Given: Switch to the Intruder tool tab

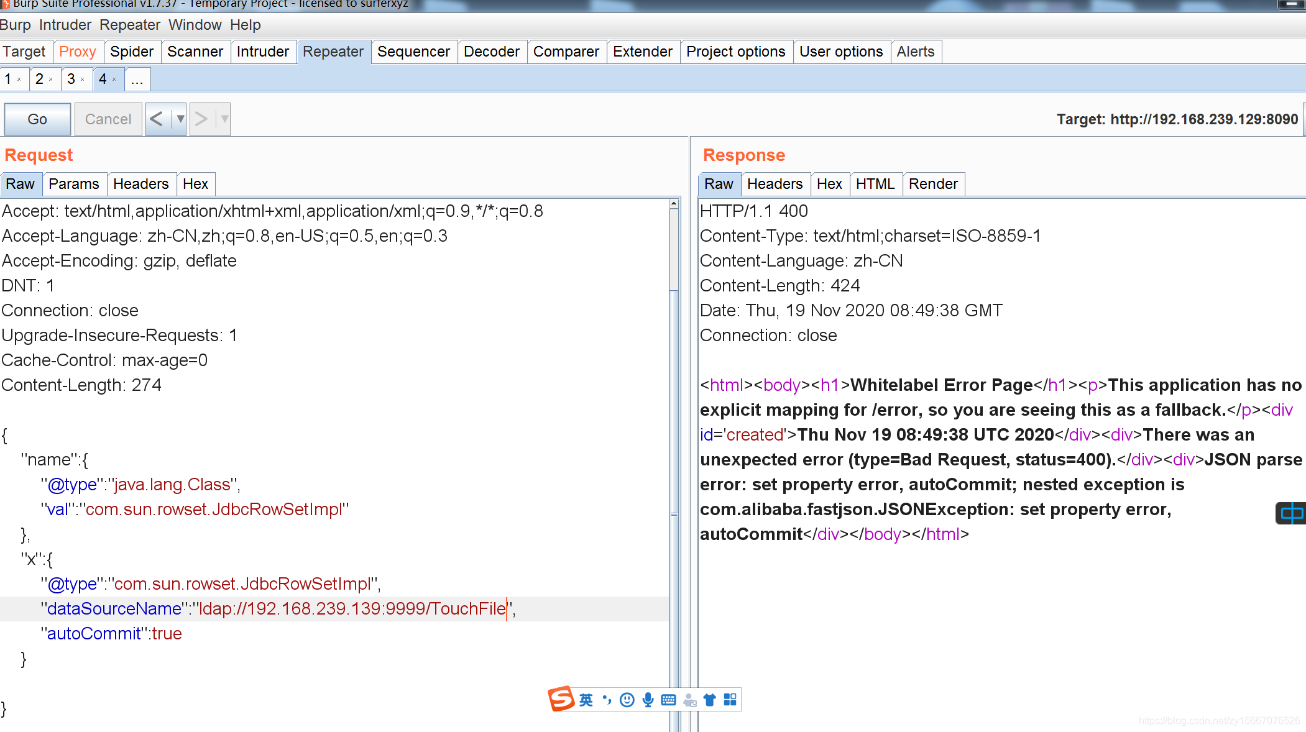Looking at the screenshot, I should 263,52.
